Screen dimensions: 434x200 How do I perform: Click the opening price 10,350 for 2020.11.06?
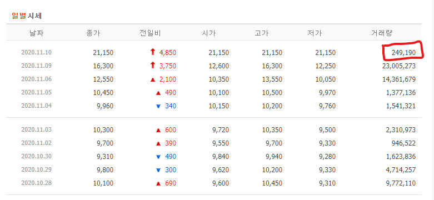point(219,79)
